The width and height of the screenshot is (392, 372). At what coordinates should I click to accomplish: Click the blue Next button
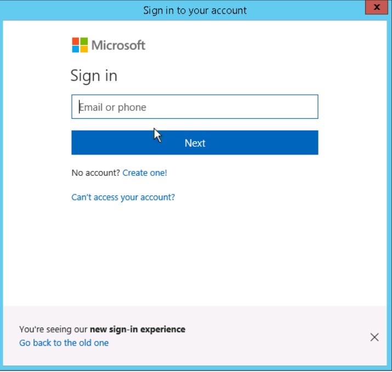click(x=195, y=142)
